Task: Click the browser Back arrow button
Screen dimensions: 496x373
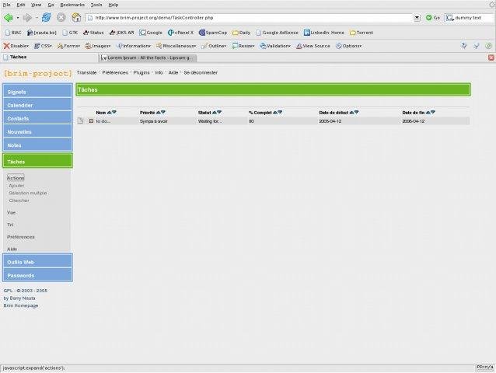Action: pyautogui.click(x=9, y=17)
